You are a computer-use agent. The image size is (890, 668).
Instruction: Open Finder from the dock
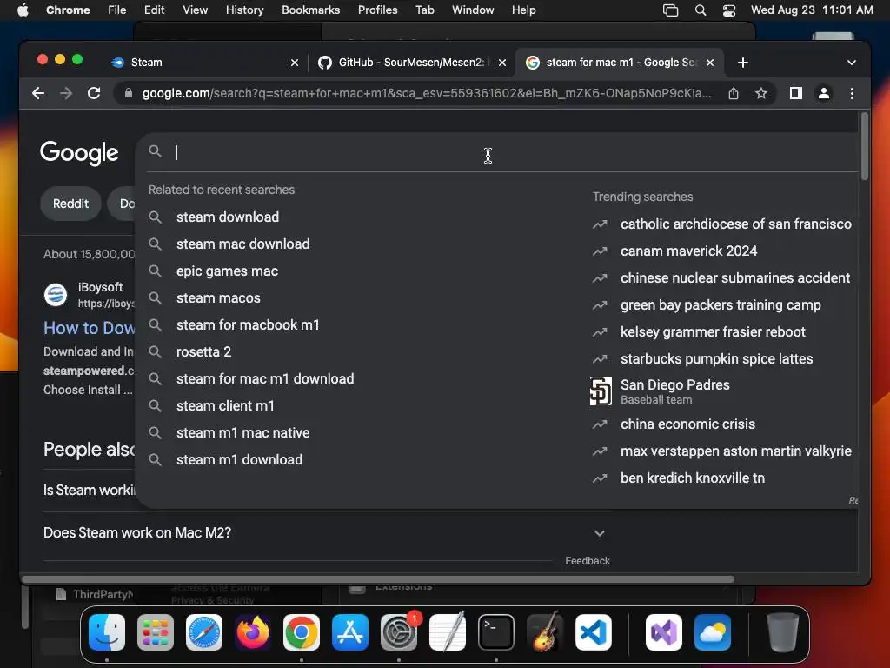tap(107, 632)
